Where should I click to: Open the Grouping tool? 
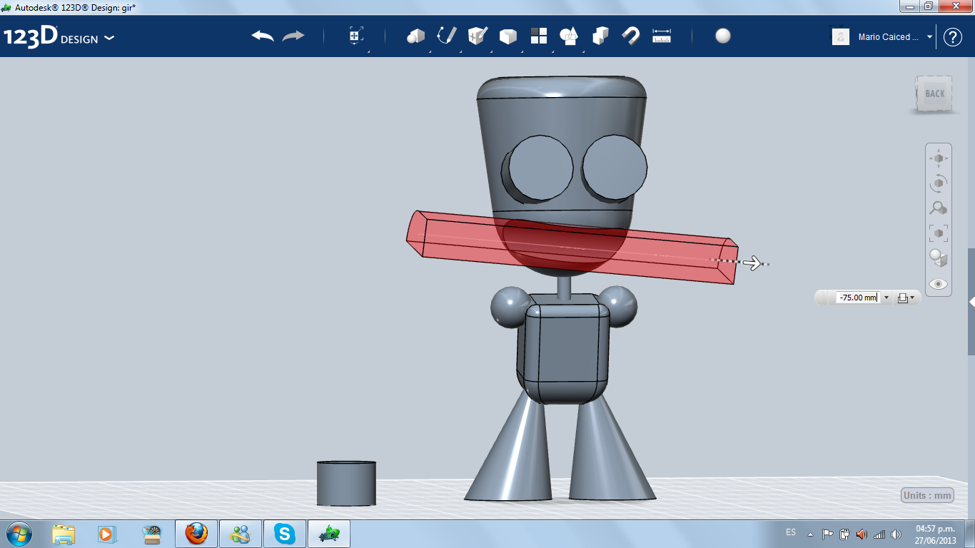[x=570, y=36]
